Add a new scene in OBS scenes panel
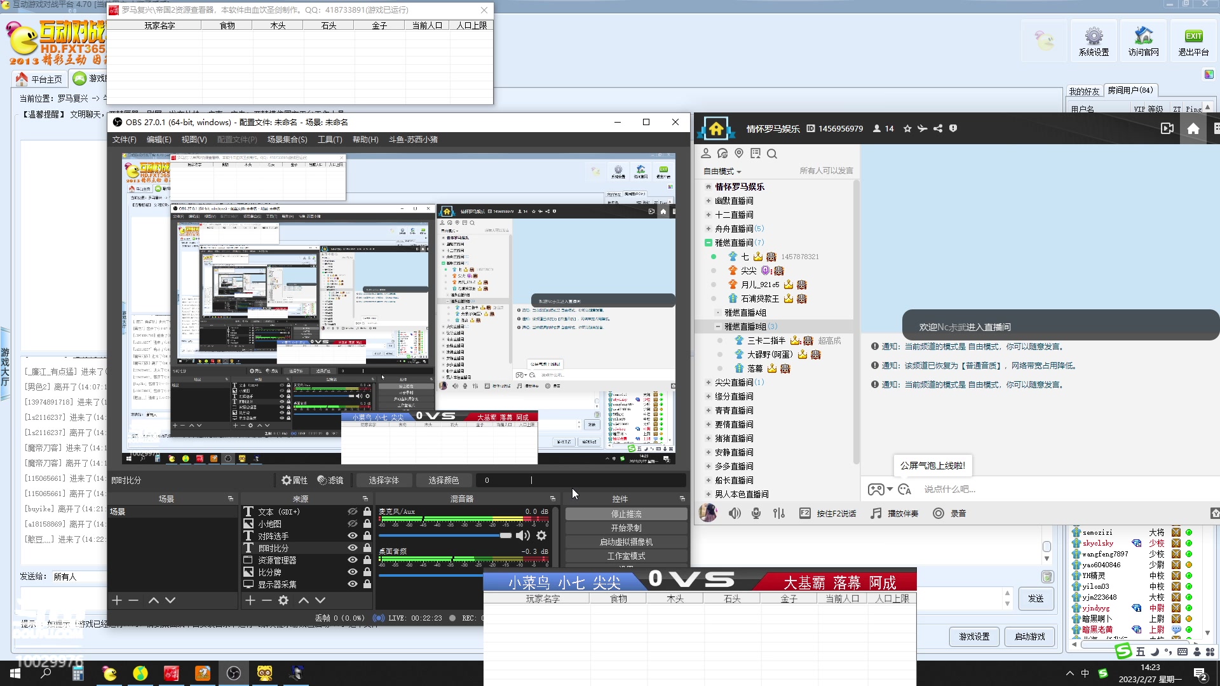The width and height of the screenshot is (1220, 686). click(x=117, y=600)
